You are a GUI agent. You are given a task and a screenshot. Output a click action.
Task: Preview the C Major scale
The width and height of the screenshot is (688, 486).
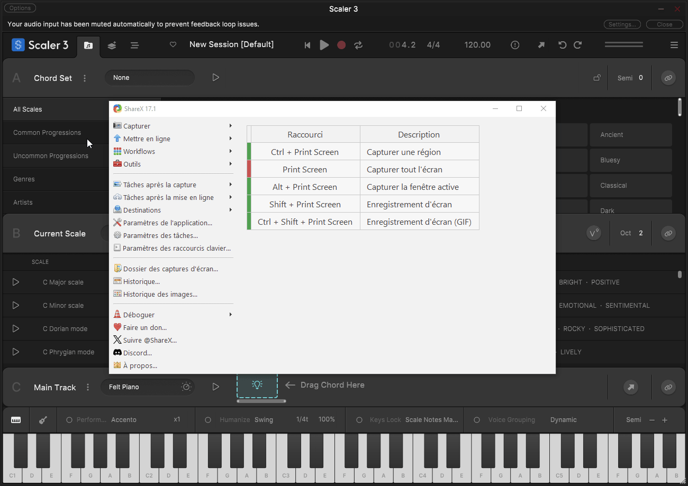[16, 282]
